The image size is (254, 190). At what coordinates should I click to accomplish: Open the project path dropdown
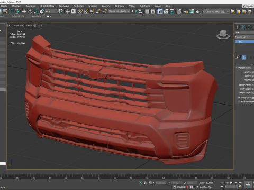click(216, 12)
